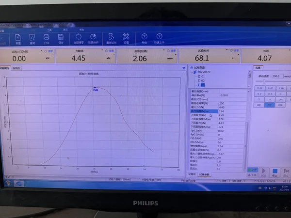The width and height of the screenshot is (291, 218).
Task: Click the 10 speed preset button
Action: point(270,99)
